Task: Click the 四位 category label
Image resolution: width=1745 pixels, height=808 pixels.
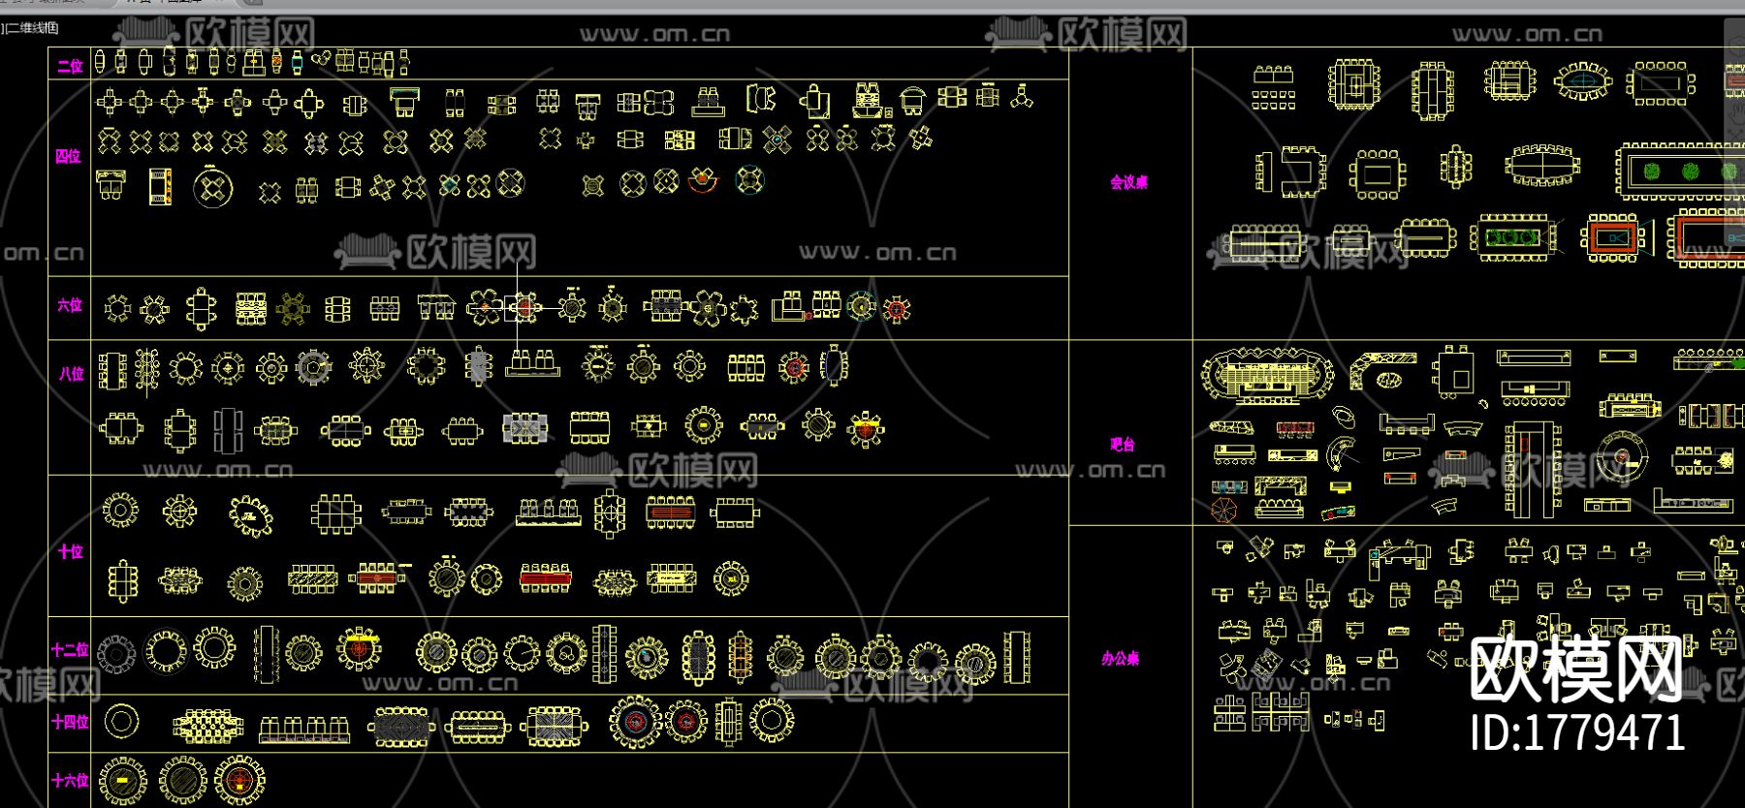Action: 68,156
